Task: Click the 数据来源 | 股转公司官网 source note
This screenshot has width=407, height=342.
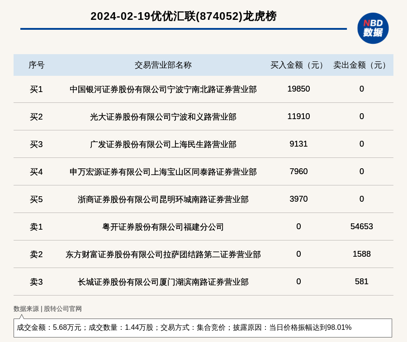Action: click(47, 309)
